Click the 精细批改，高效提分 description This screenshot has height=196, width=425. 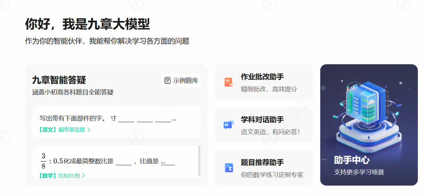click(269, 89)
